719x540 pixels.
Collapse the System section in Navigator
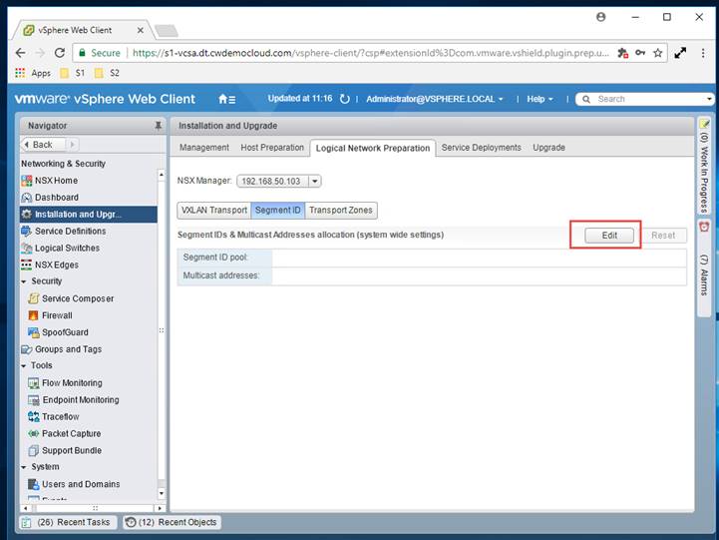point(24,467)
